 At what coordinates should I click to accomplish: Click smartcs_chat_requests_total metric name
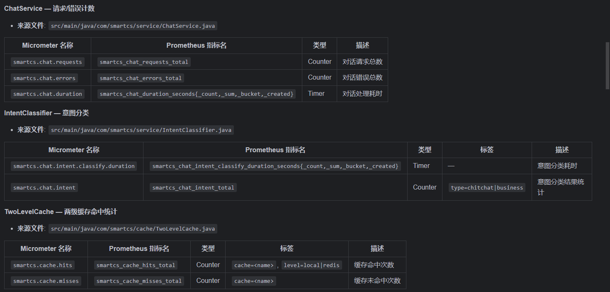pyautogui.click(x=144, y=62)
